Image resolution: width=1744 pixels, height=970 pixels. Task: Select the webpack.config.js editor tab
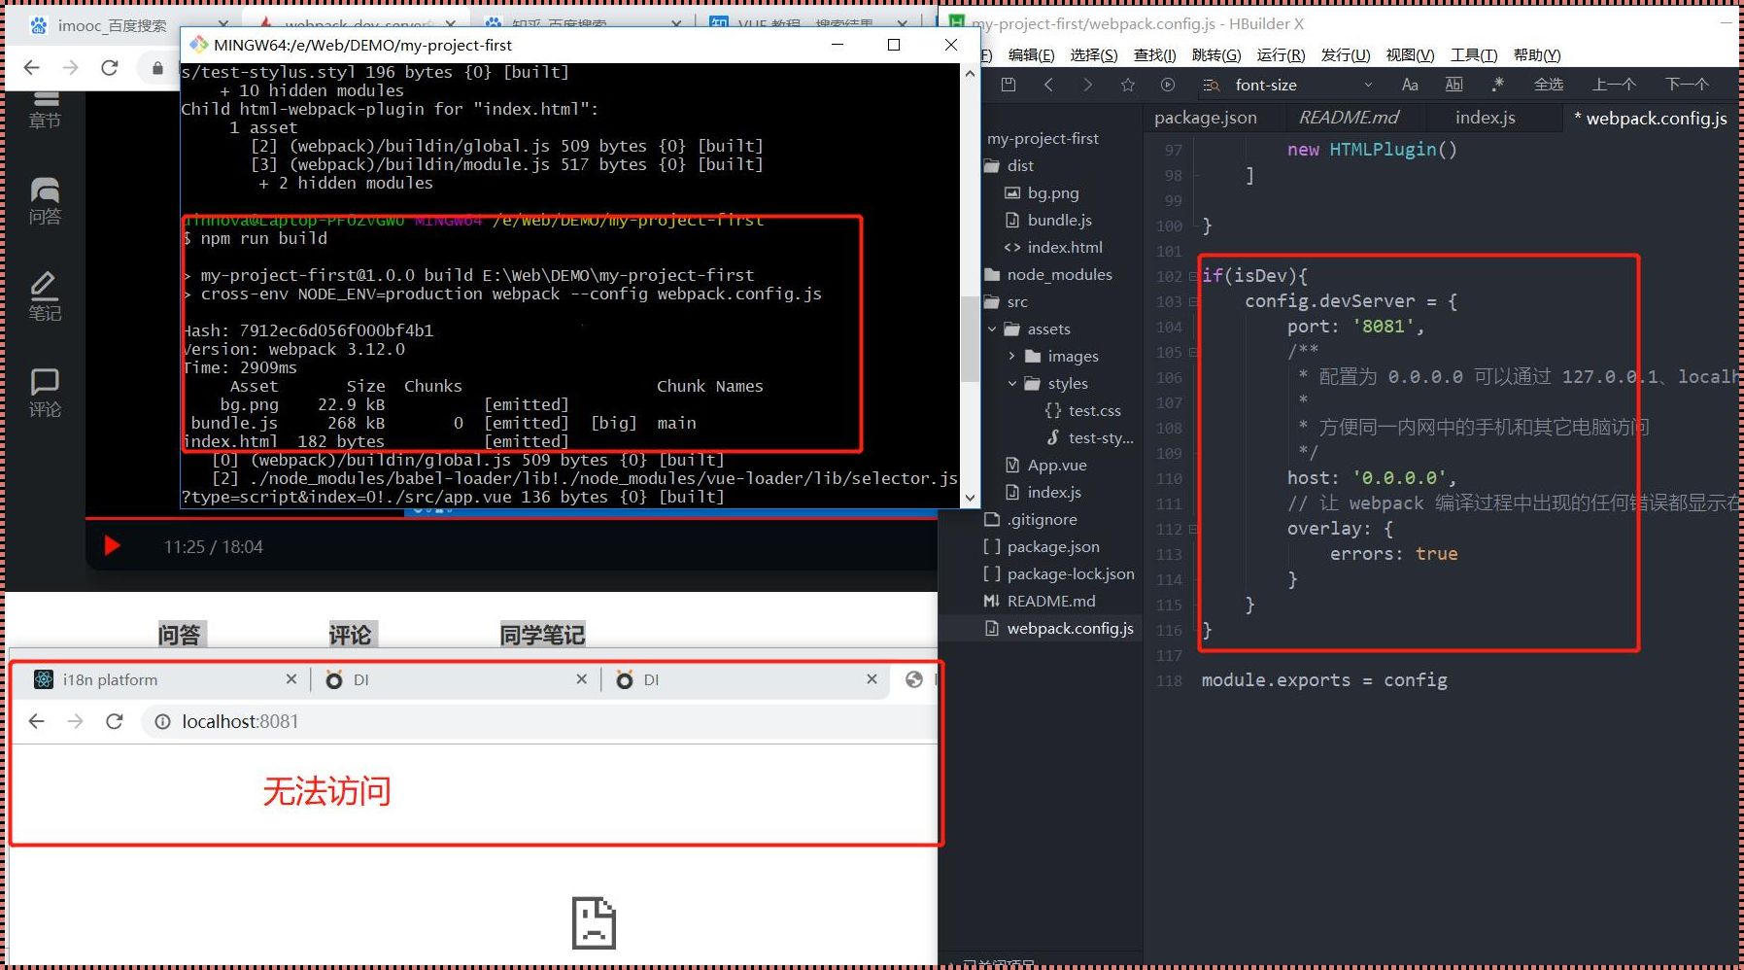point(1651,118)
